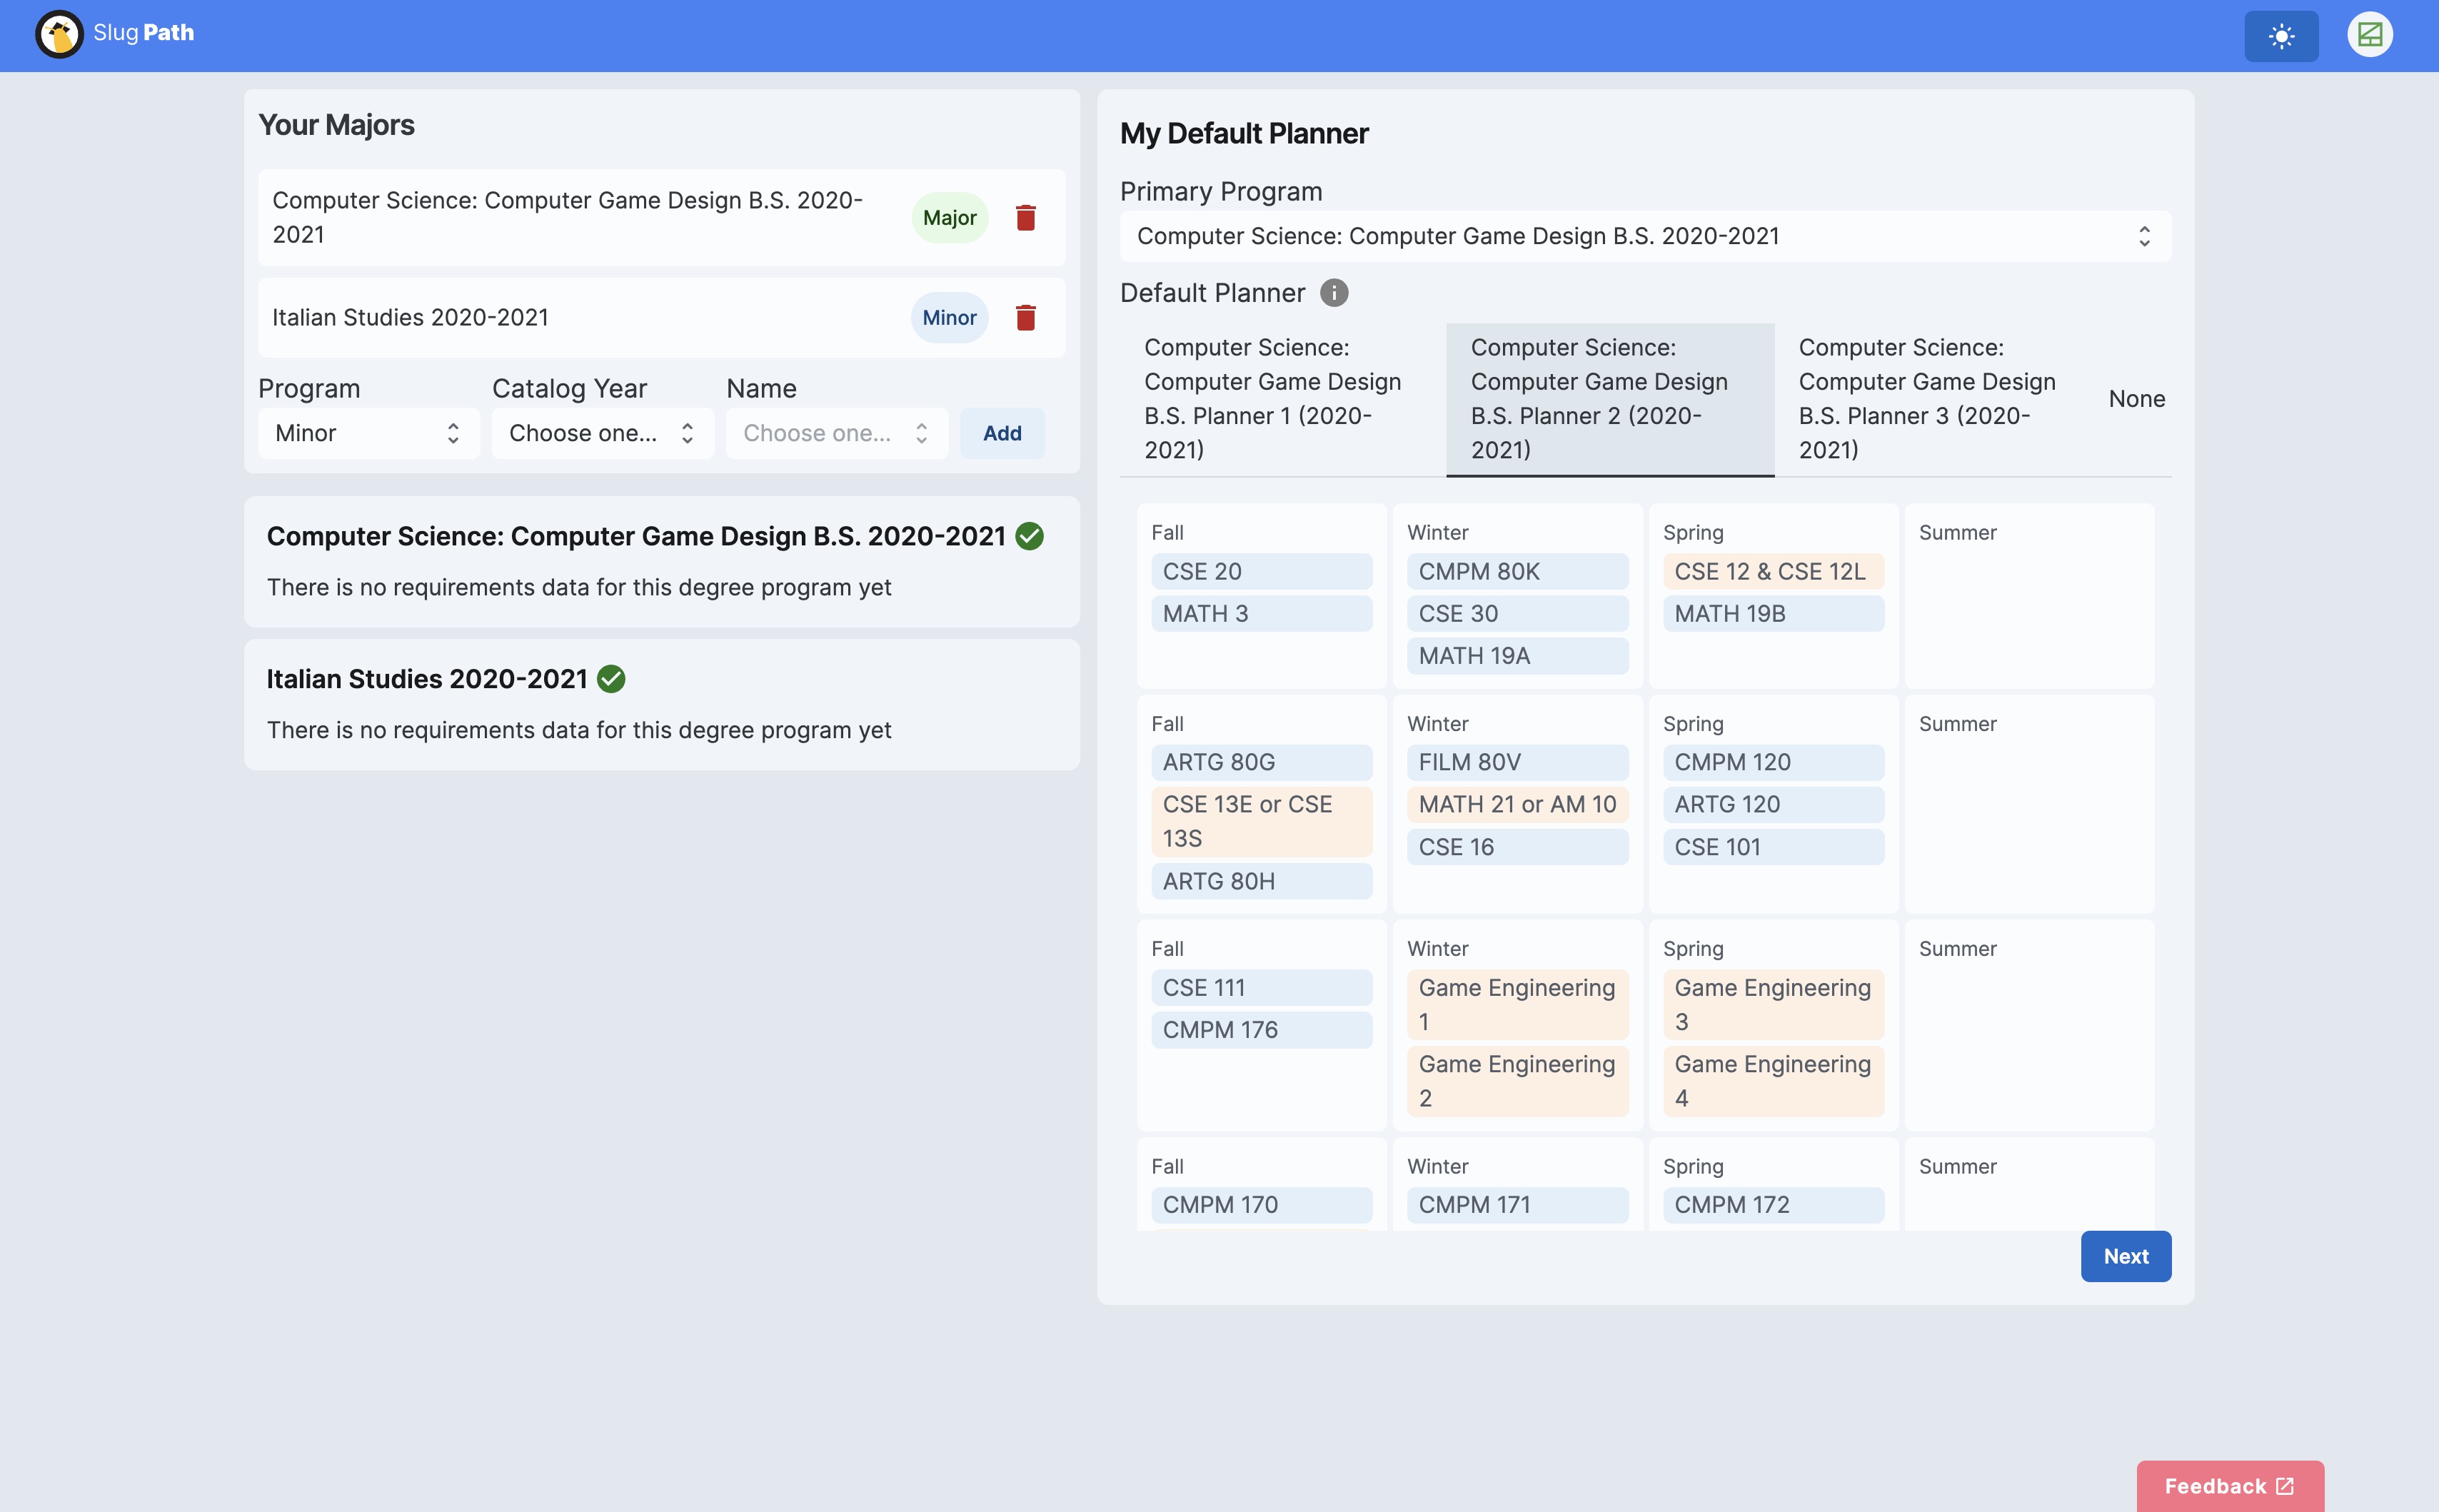Open the Program type dropdown
The image size is (2439, 1512).
click(x=368, y=434)
